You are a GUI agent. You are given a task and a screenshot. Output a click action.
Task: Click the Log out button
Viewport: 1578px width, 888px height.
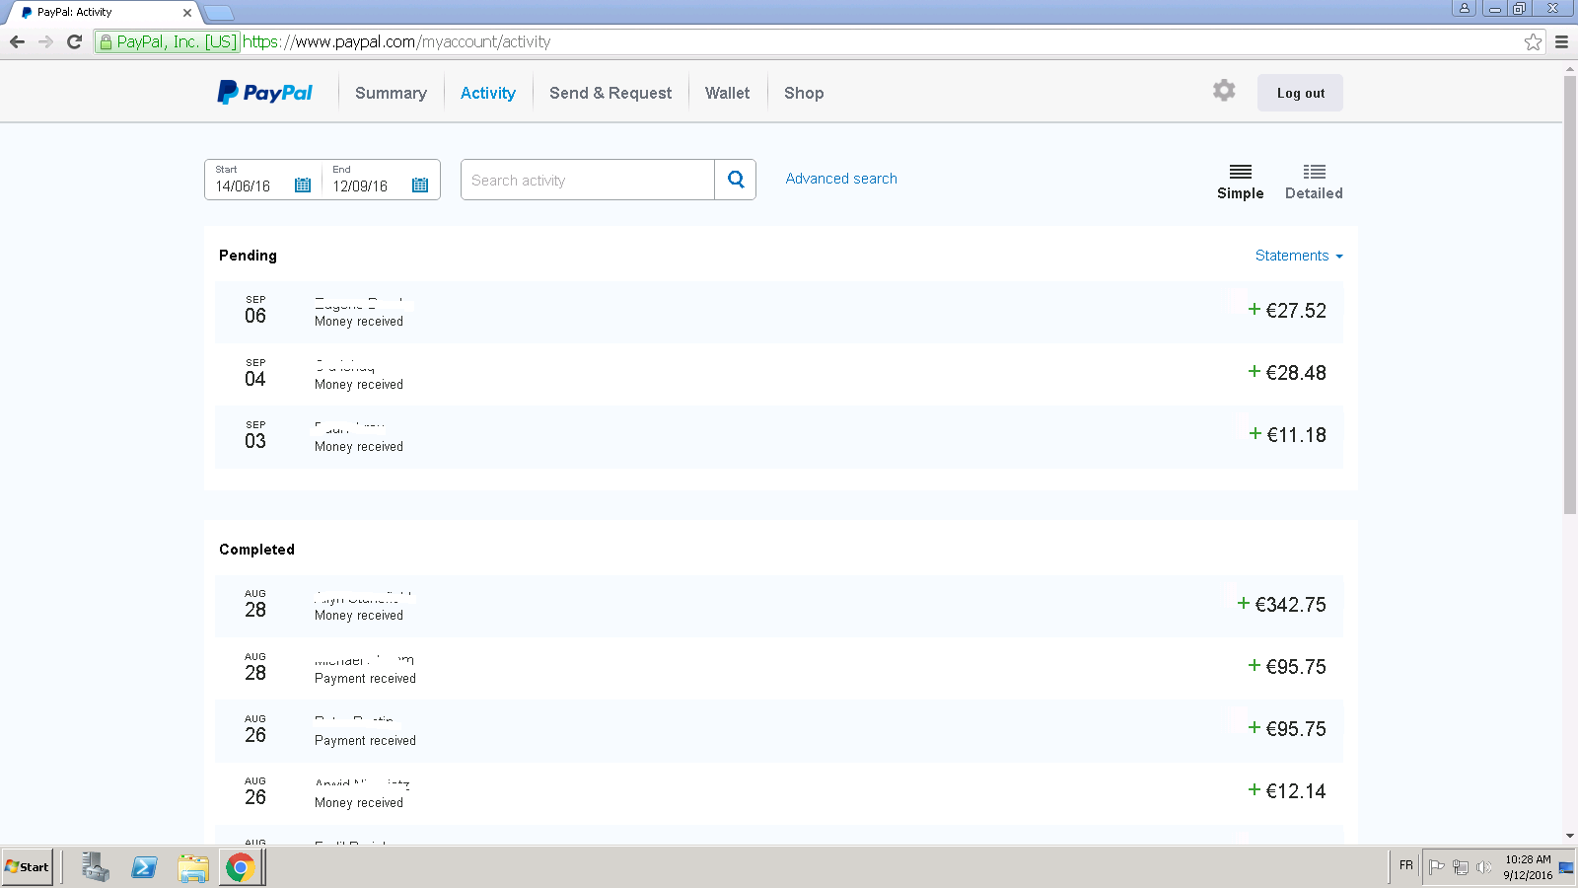click(x=1300, y=93)
